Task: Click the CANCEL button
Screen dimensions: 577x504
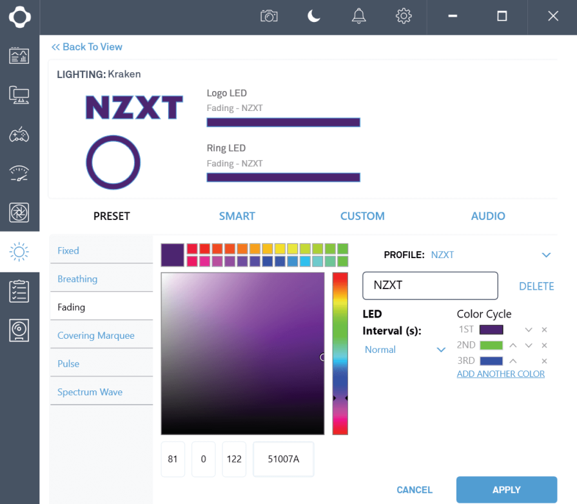Action: (x=415, y=490)
